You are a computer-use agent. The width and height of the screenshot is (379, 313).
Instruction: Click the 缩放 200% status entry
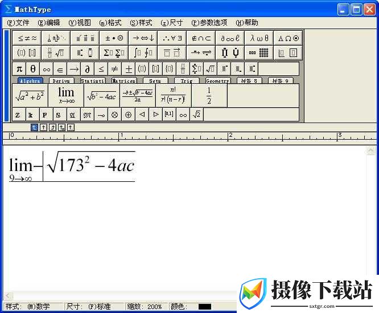(x=145, y=307)
